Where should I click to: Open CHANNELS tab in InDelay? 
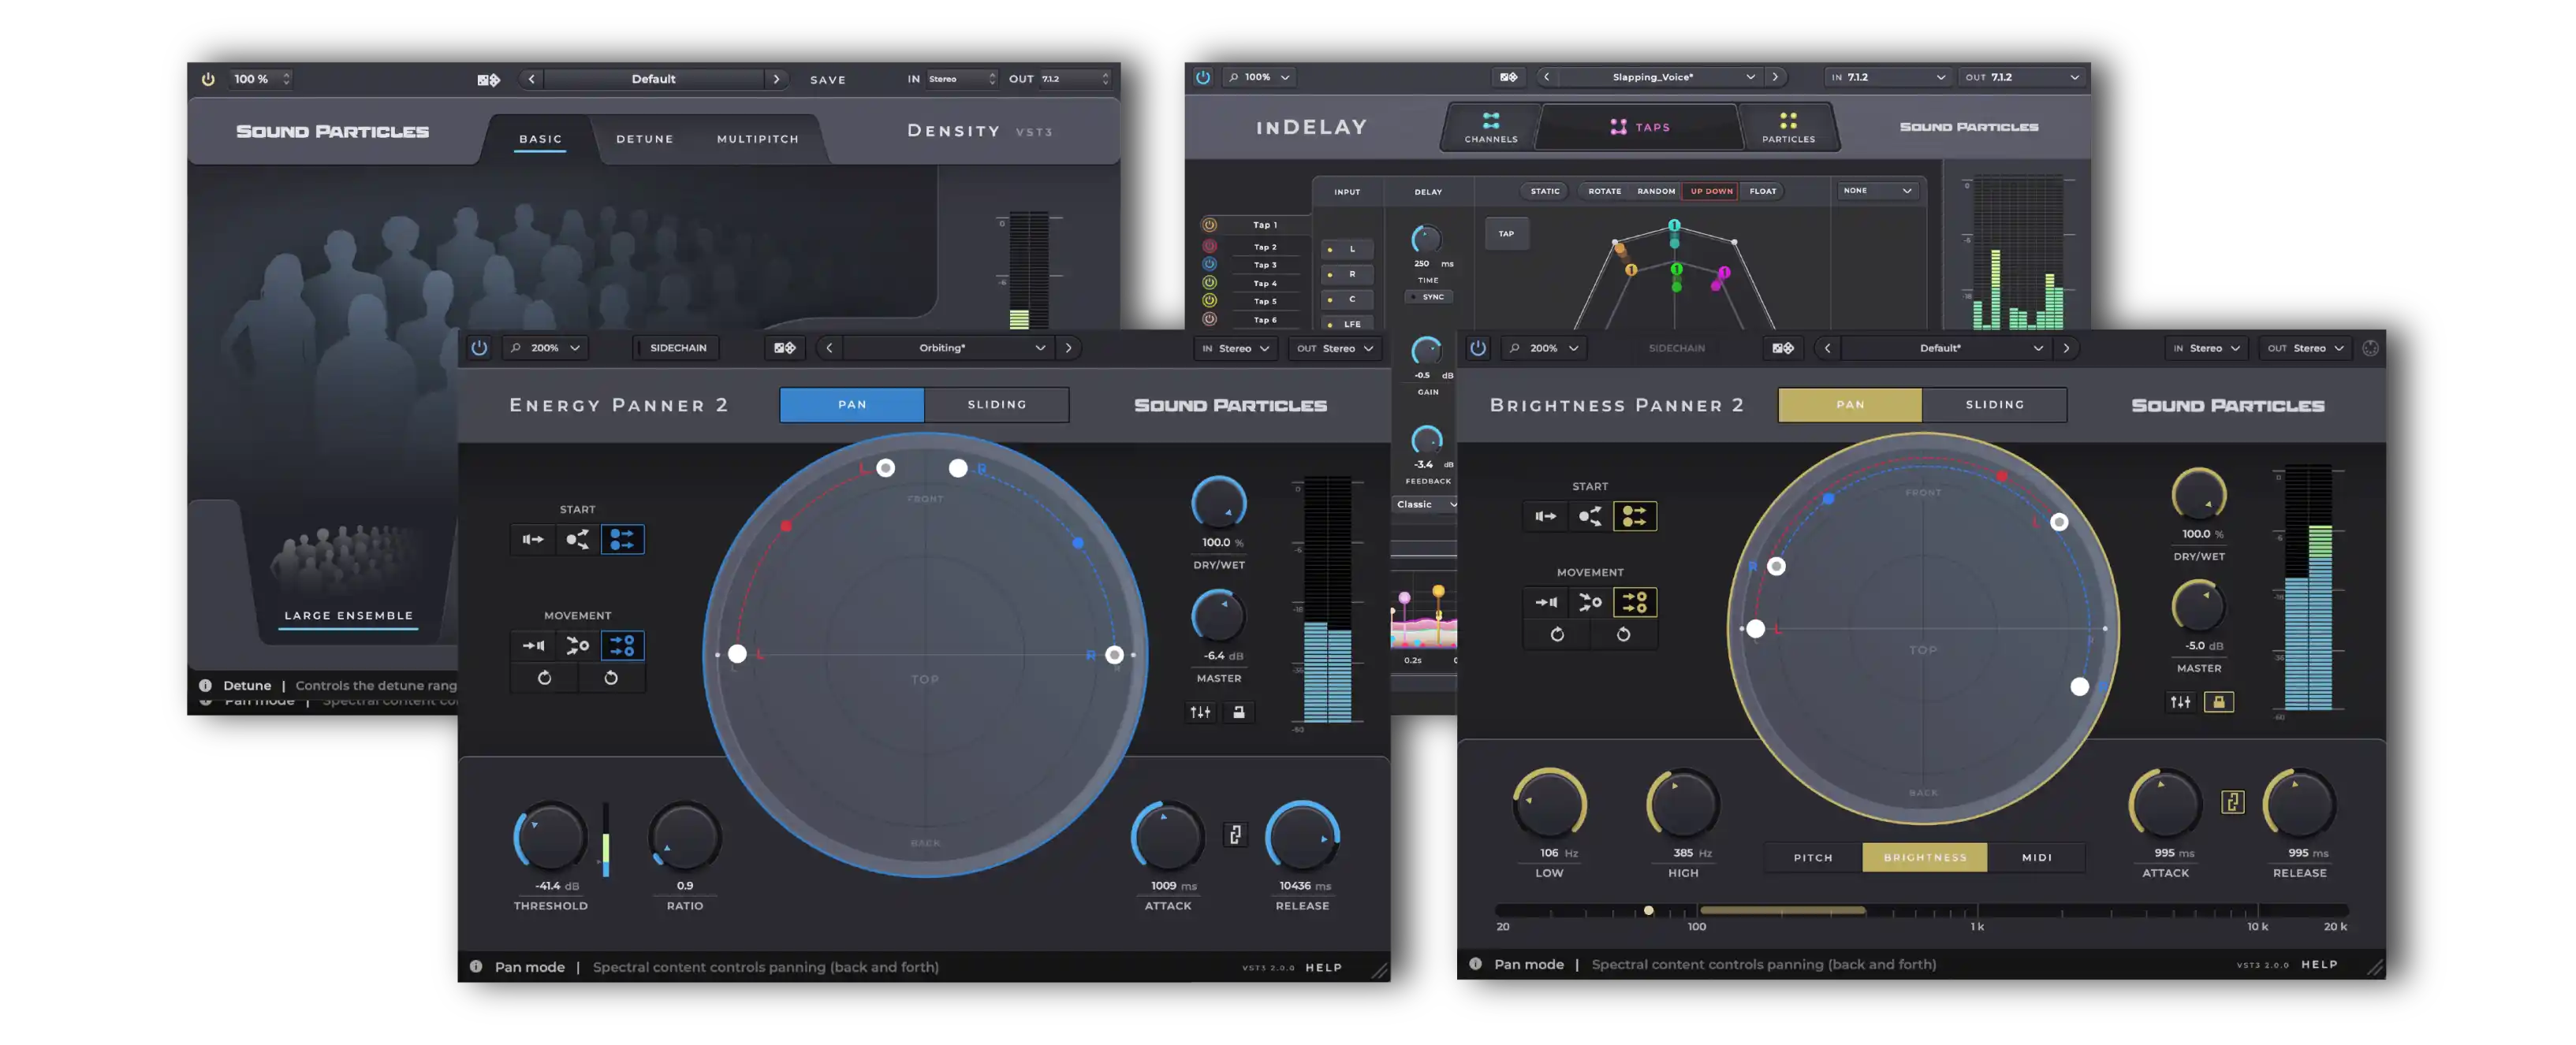[x=1490, y=128]
